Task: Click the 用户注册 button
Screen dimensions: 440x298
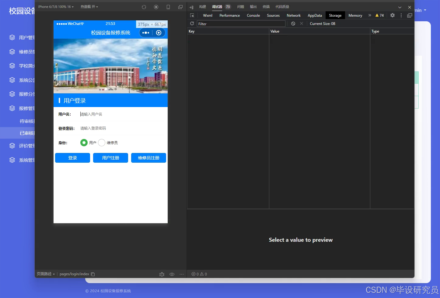Action: click(x=110, y=158)
